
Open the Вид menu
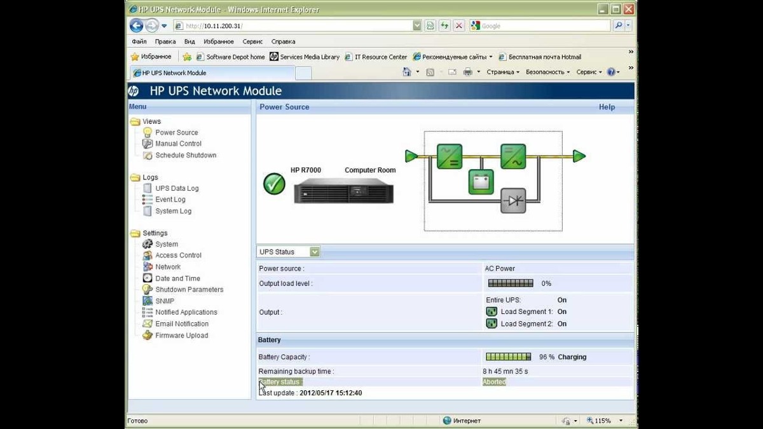coord(189,41)
